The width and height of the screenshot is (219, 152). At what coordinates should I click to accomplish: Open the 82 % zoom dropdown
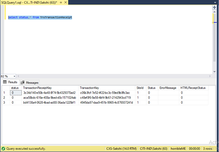[14, 76]
